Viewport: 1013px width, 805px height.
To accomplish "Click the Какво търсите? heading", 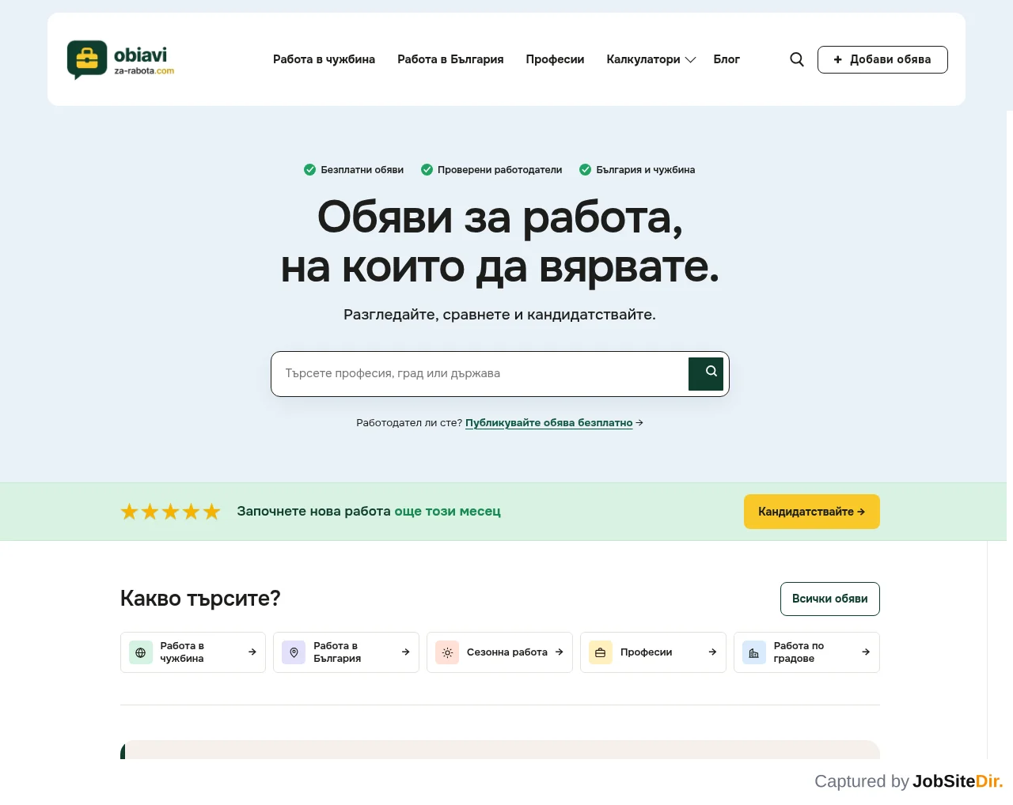I will point(200,599).
